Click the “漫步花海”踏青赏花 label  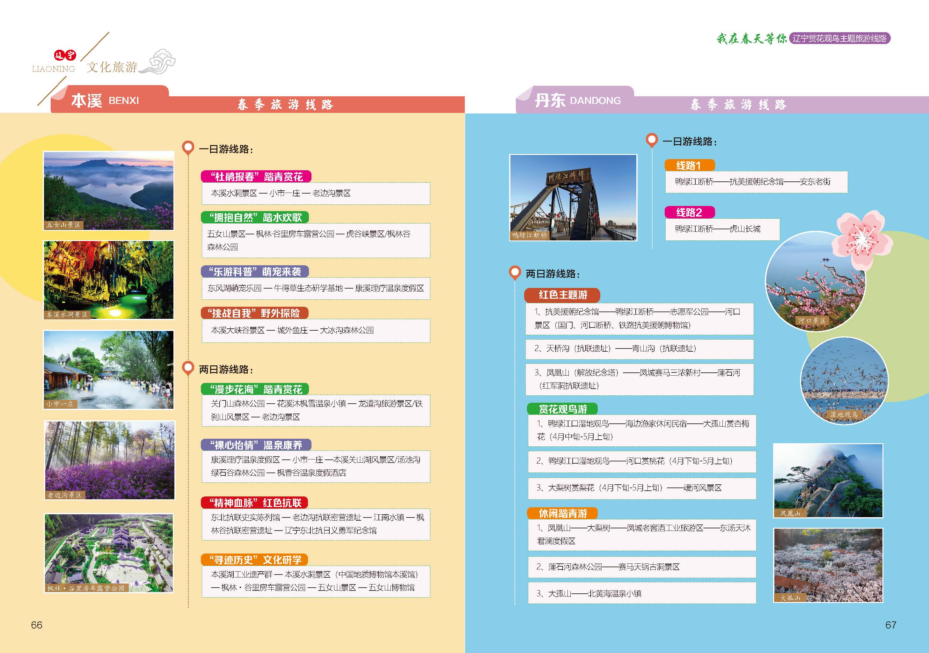pos(255,389)
